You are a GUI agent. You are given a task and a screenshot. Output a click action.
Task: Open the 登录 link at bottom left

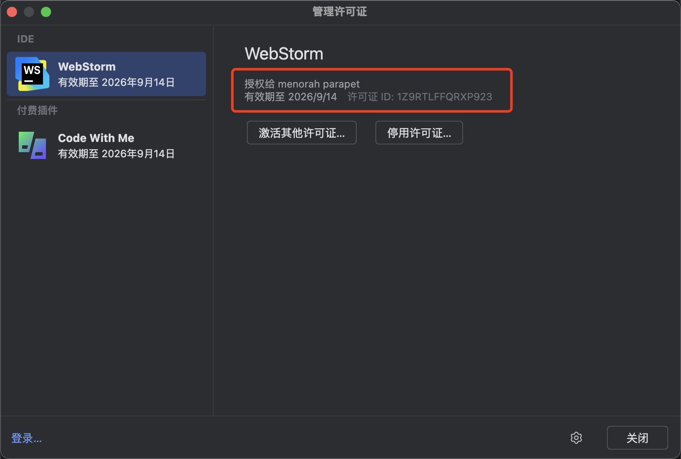coord(26,438)
